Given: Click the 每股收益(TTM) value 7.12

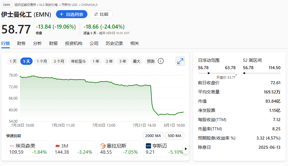Looking at the screenshot, I should [277, 120].
